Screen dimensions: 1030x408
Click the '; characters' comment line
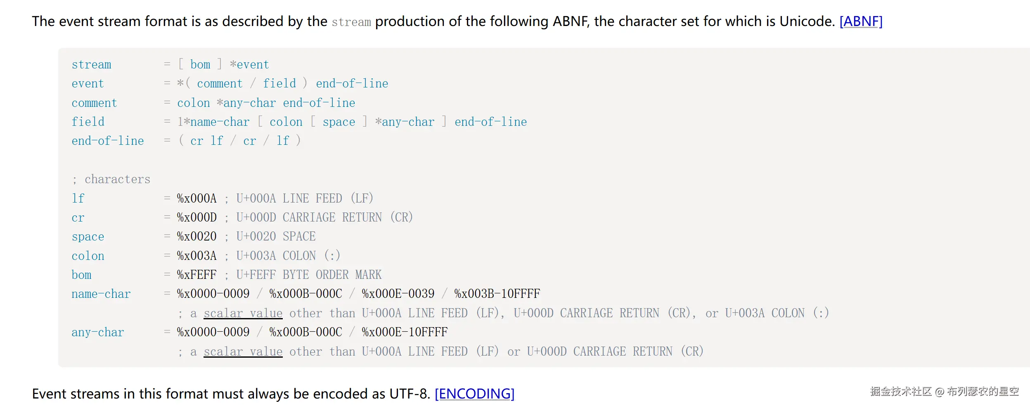(111, 179)
